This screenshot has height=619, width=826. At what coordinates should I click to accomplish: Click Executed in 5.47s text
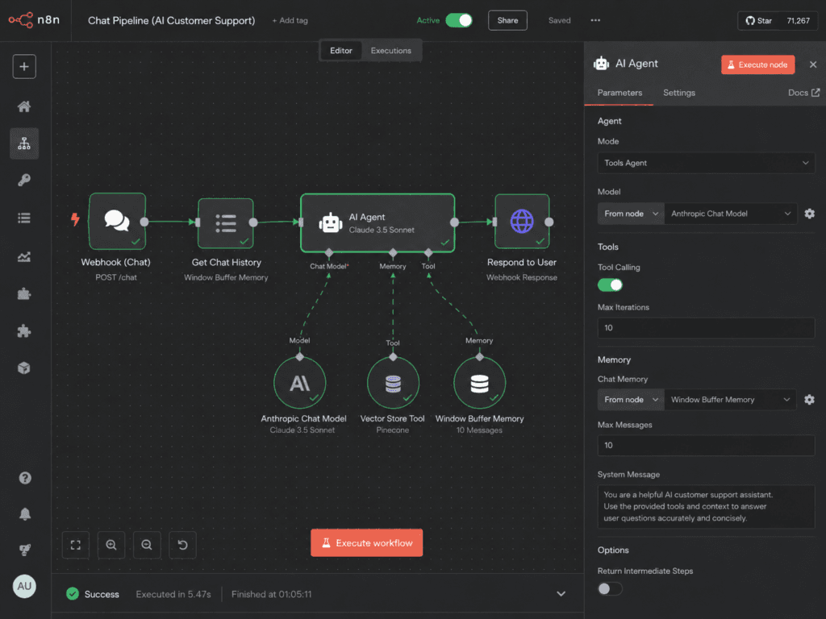tap(173, 594)
